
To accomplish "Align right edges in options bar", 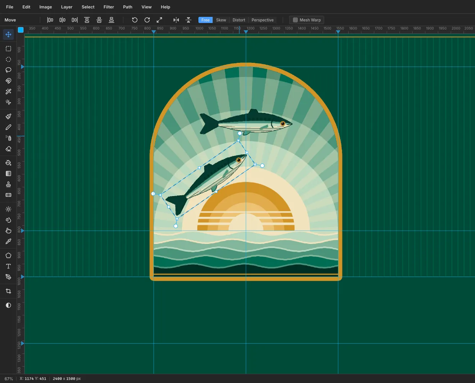I will coord(75,20).
